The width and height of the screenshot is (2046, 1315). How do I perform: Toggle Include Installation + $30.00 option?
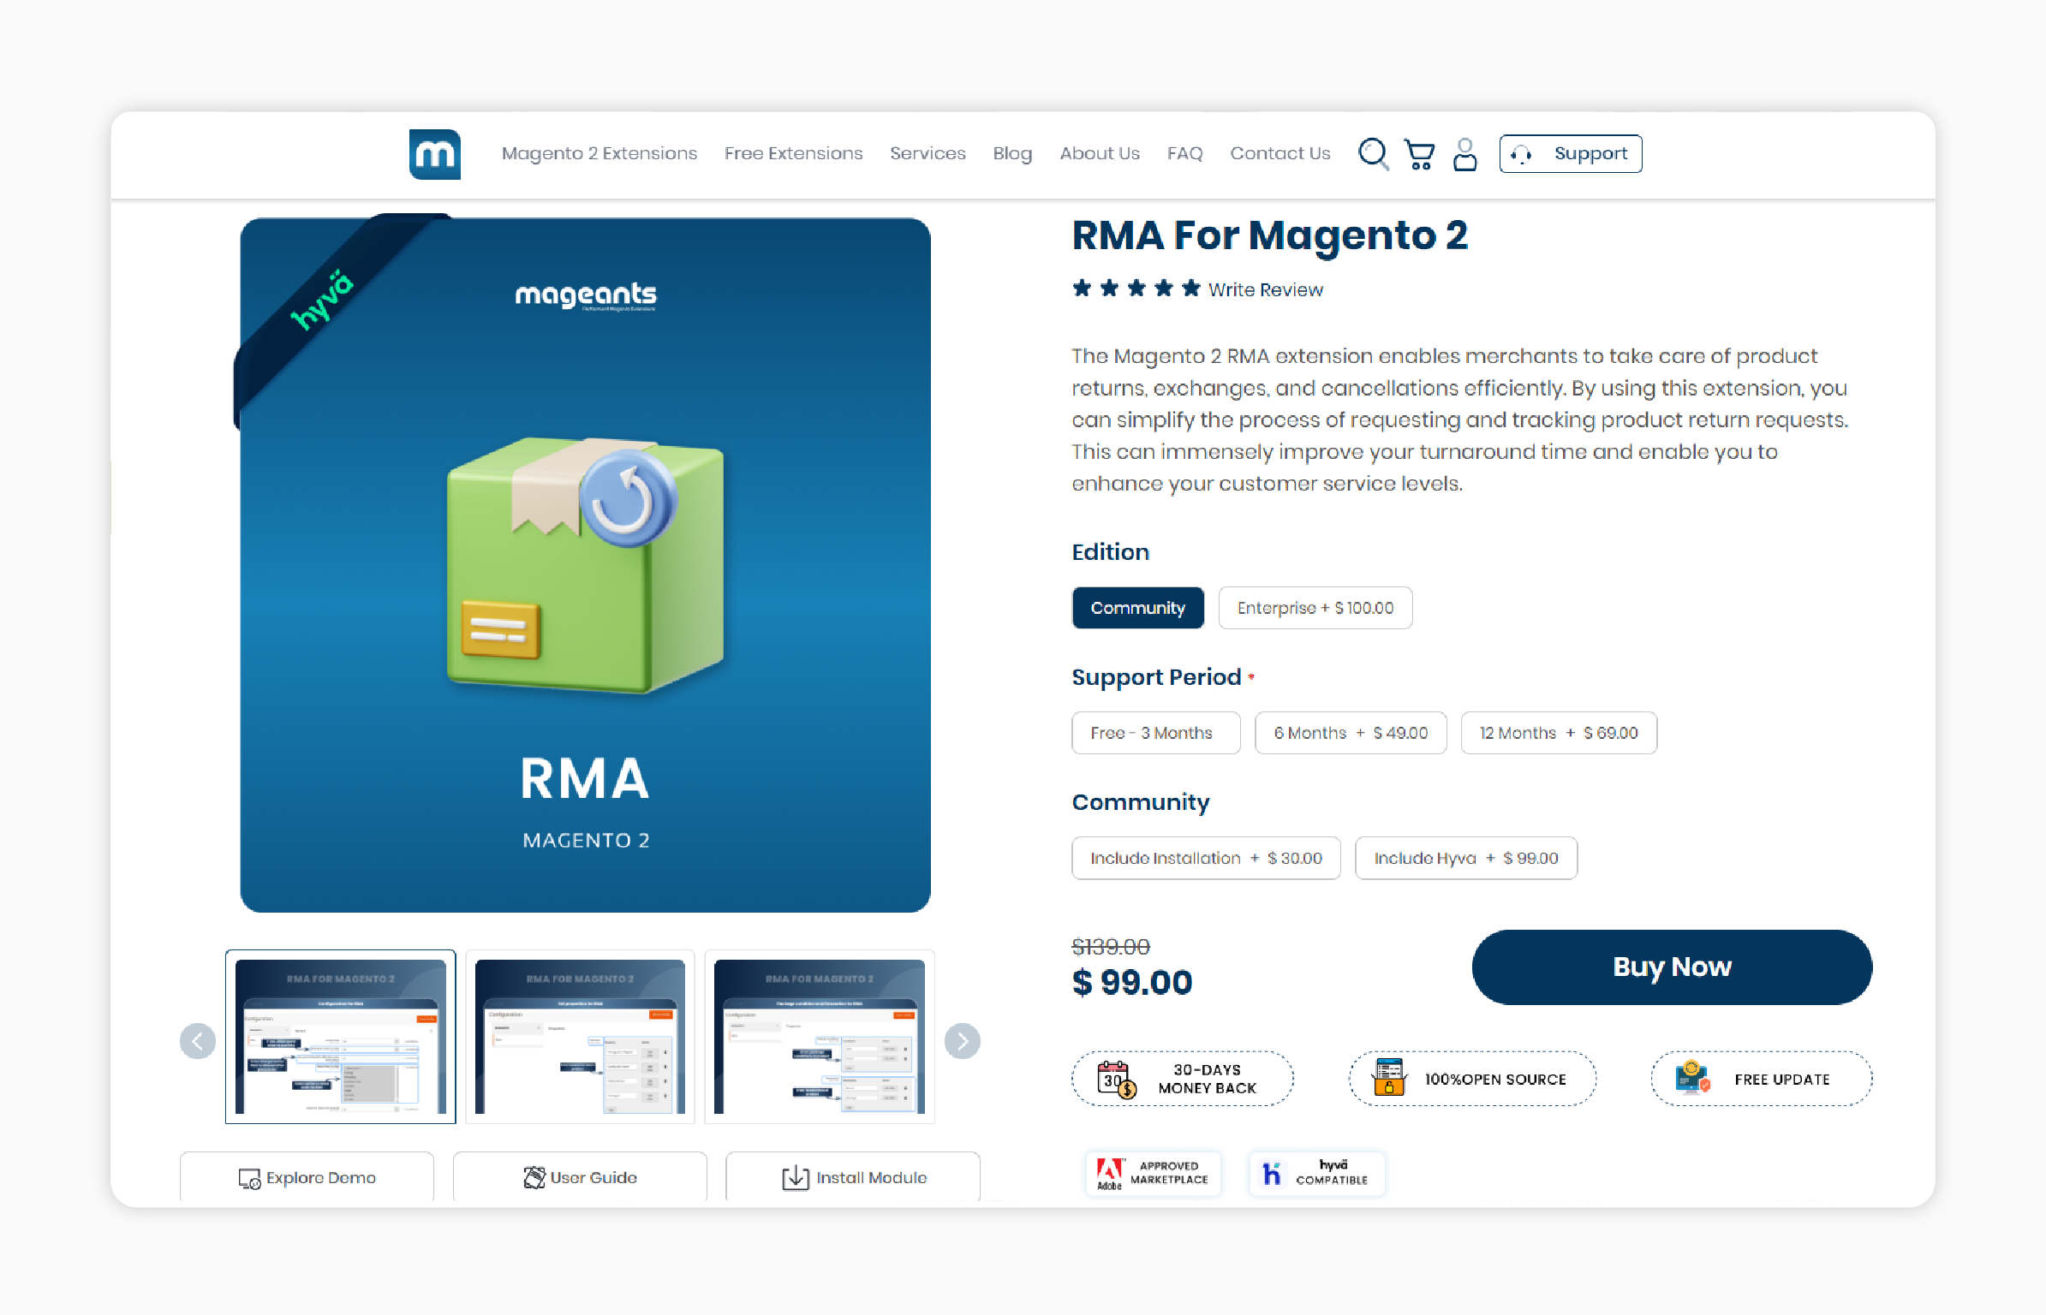1206,858
